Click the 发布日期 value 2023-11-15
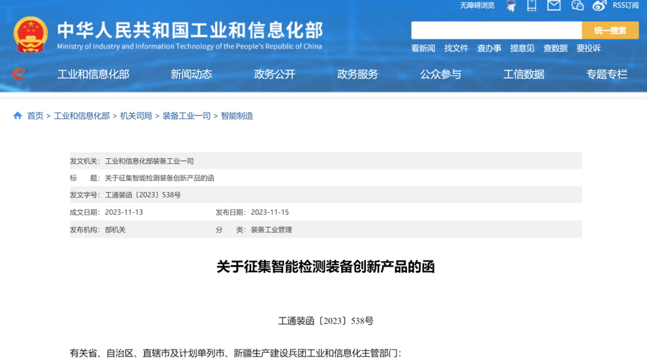This screenshot has height=364, width=647. [x=270, y=212]
